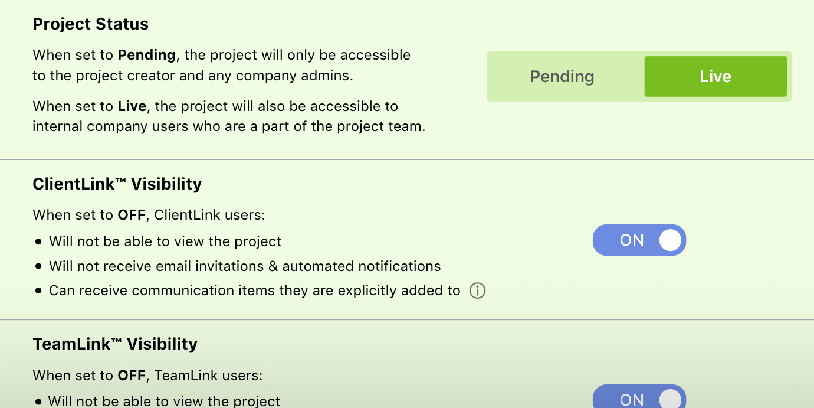Screen dimensions: 814x408
Task: Click the TeamLink Visibility heading
Action: click(x=115, y=344)
